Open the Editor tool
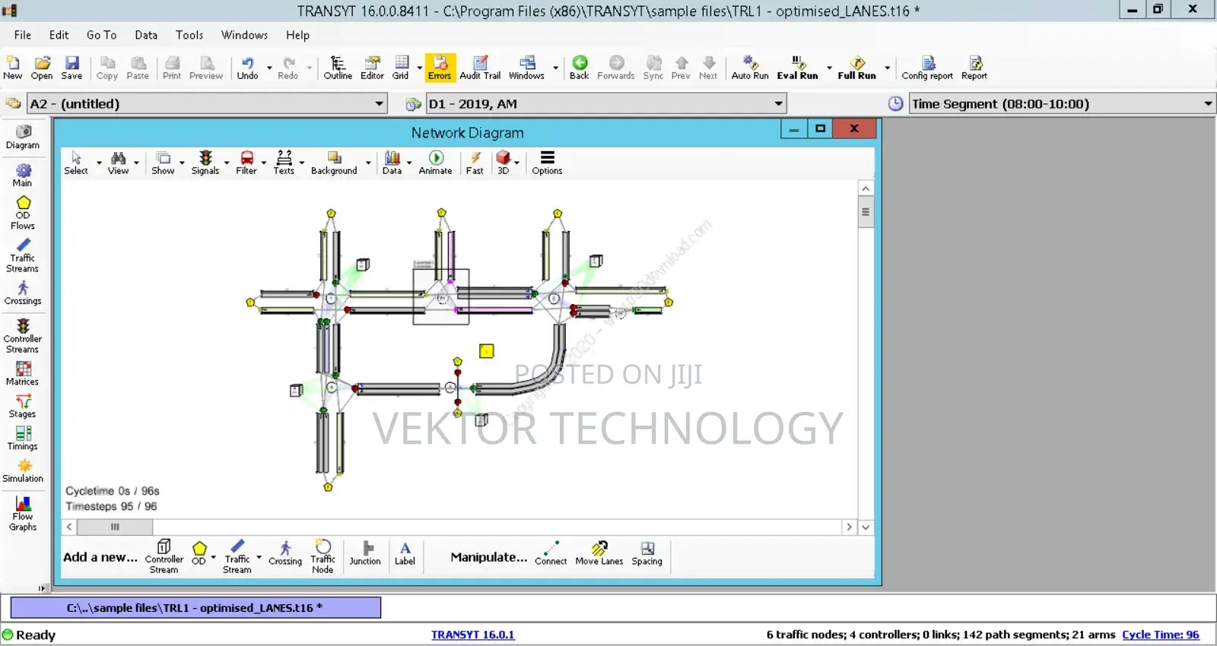This screenshot has width=1217, height=646. coord(372,68)
